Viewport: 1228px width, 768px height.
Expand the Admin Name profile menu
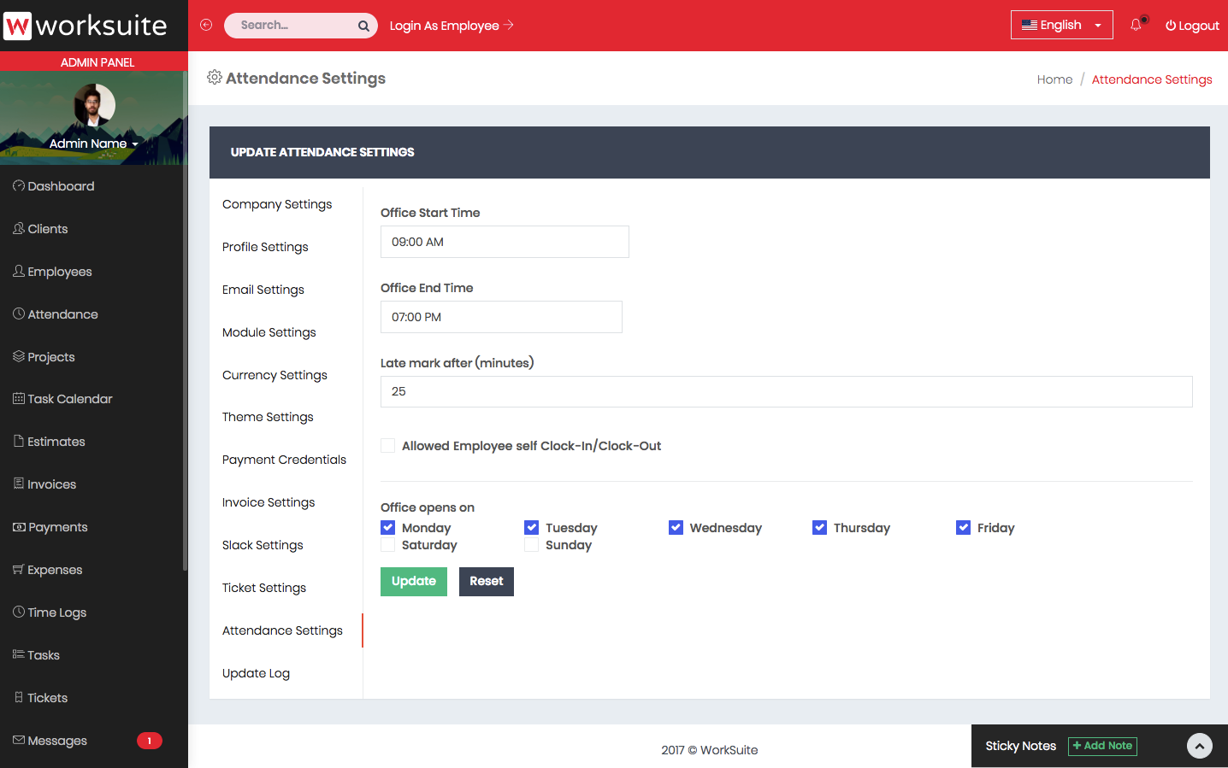(x=93, y=144)
